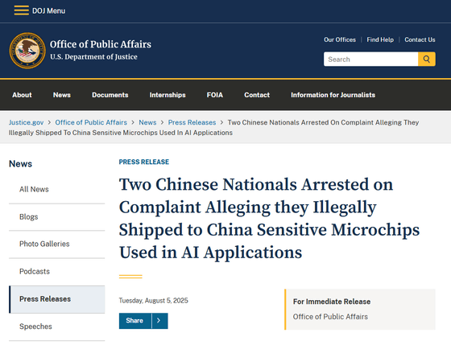Open the Contact Us header link
This screenshot has width=451, height=345.
[420, 39]
